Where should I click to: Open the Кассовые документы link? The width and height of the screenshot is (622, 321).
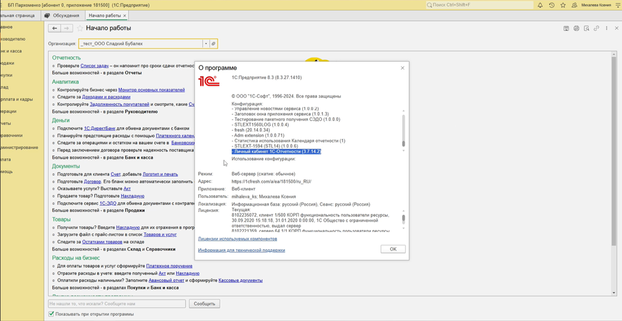[x=241, y=280]
